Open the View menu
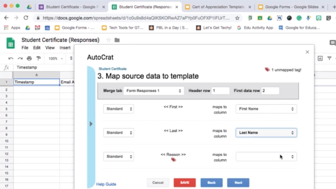Image resolution: width=336 pixels, height=189 pixels. click(50, 48)
